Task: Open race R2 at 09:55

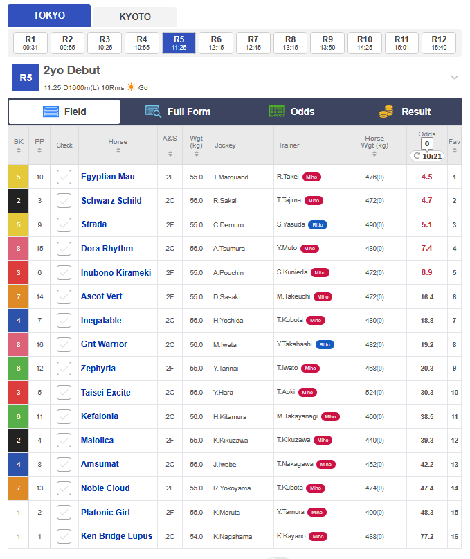Action: pyautogui.click(x=67, y=43)
